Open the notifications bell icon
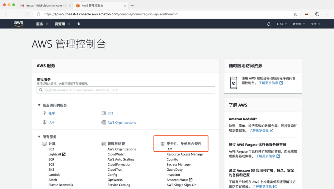The height and width of the screenshot is (189, 334). 269,24
